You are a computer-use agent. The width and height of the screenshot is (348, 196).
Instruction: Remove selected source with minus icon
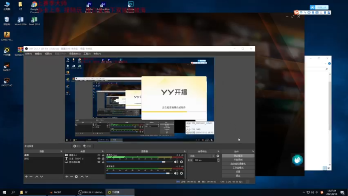coord(71,176)
